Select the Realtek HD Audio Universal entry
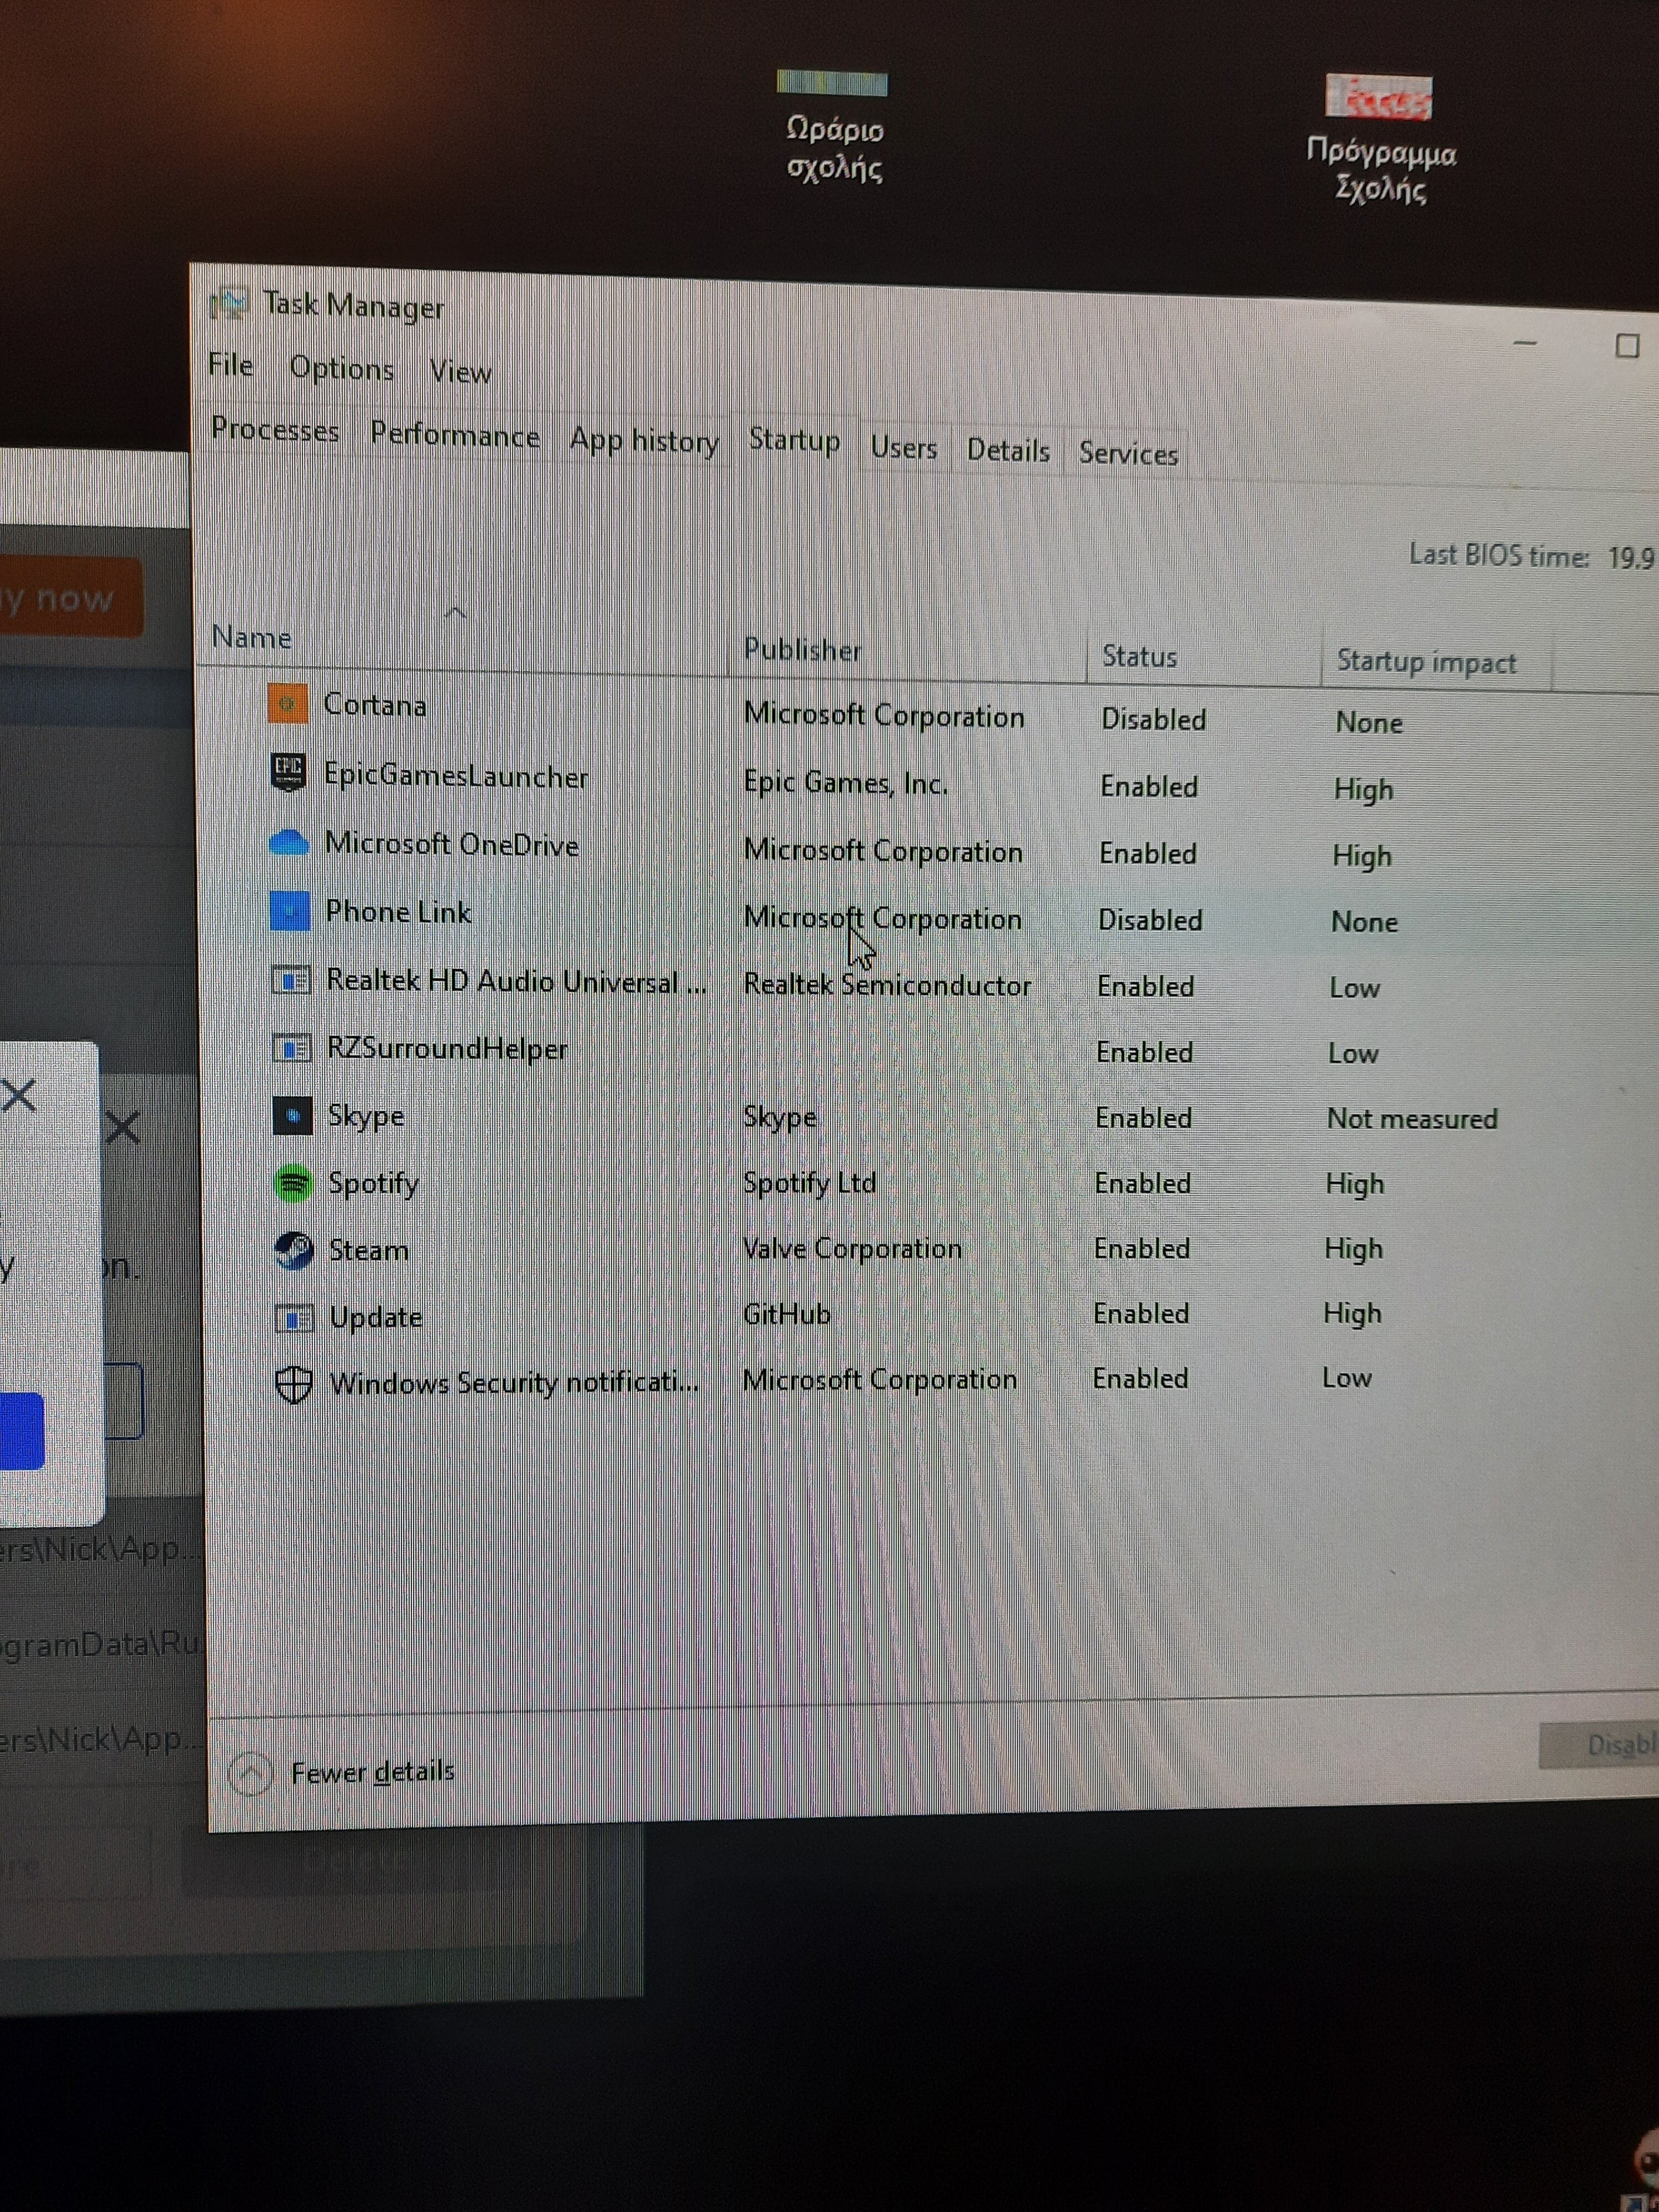 point(516,982)
